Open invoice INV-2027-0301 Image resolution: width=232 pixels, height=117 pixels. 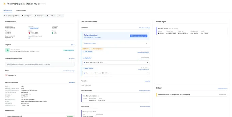point(163,29)
